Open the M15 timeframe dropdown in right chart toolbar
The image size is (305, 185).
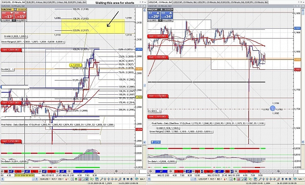click(213, 179)
